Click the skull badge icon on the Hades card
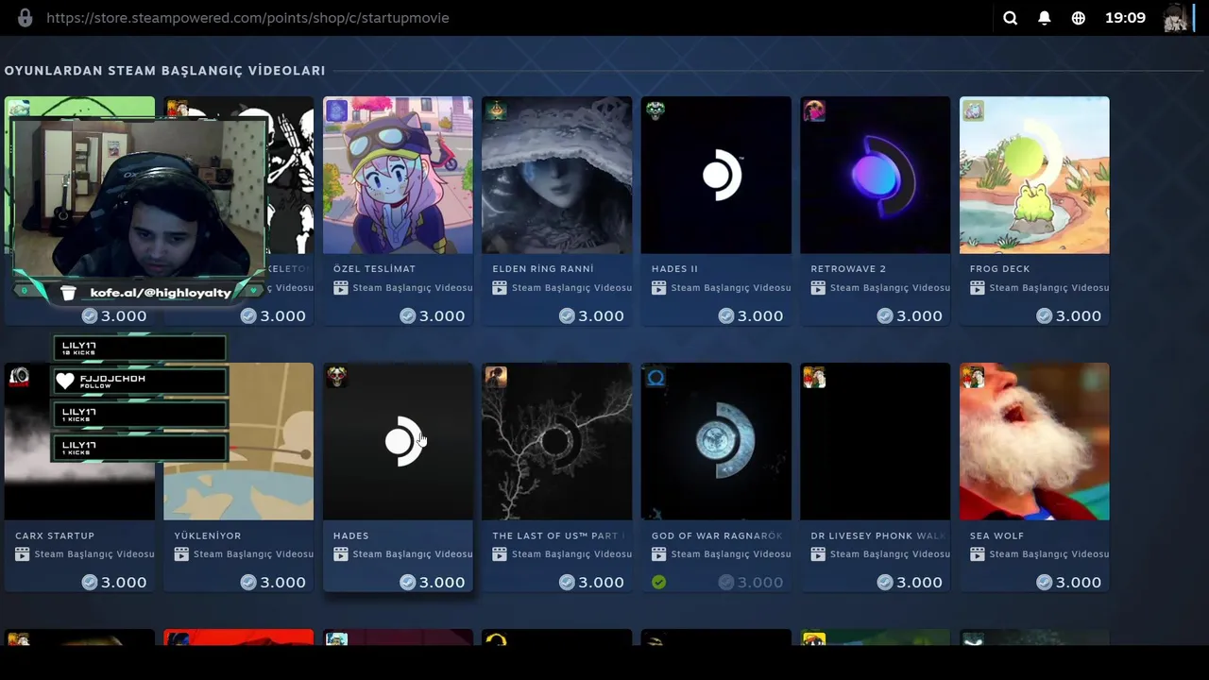Image resolution: width=1209 pixels, height=680 pixels. 336,378
